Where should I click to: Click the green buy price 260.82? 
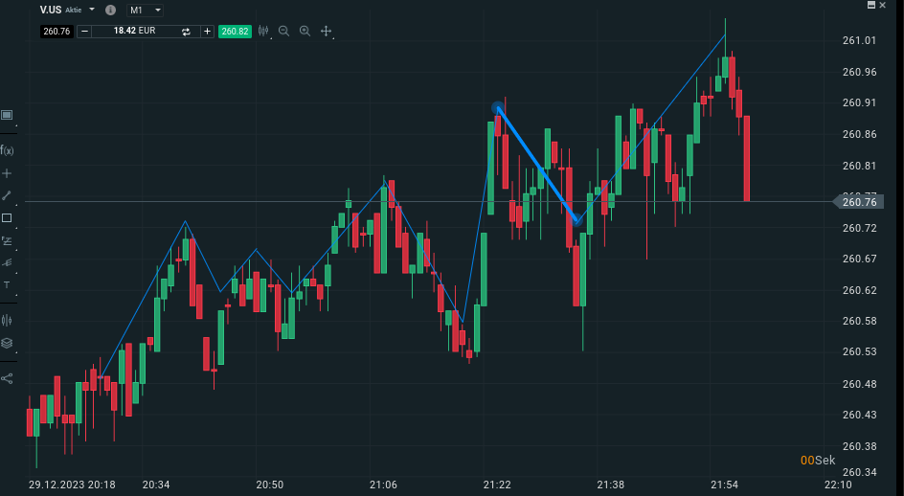(x=236, y=32)
